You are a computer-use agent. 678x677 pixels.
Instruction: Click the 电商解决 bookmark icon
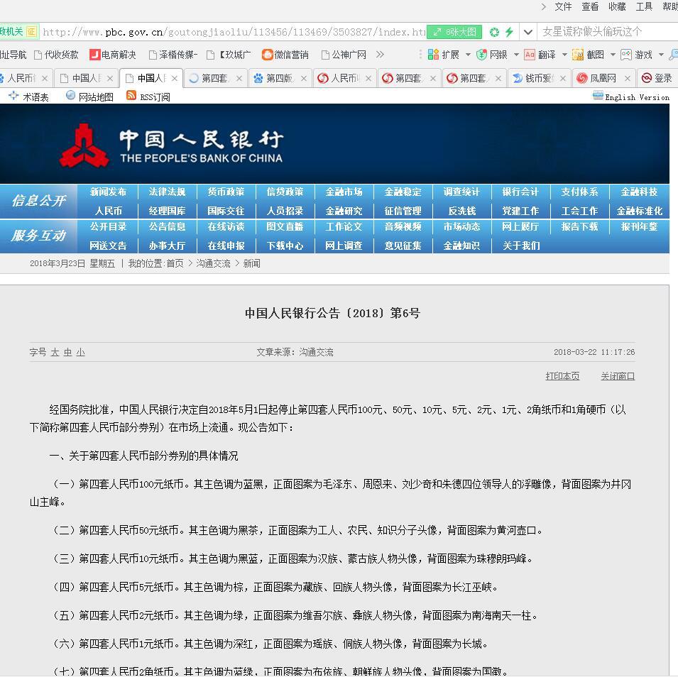tap(95, 55)
